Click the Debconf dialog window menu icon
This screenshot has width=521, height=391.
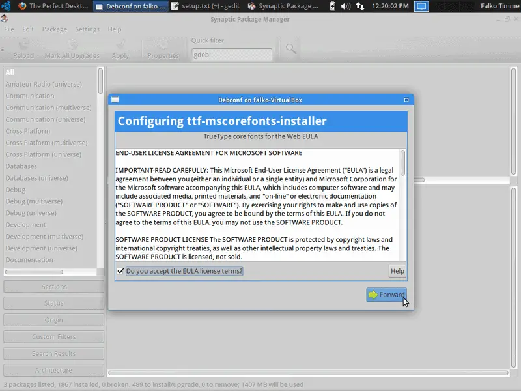(115, 100)
